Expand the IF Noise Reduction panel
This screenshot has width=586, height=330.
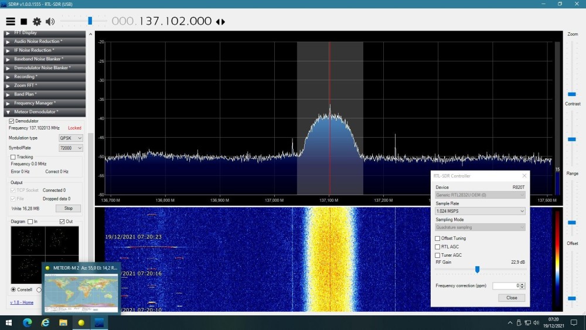(x=45, y=50)
